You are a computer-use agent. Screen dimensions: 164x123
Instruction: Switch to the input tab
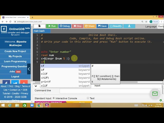pyautogui.click(x=97, y=86)
